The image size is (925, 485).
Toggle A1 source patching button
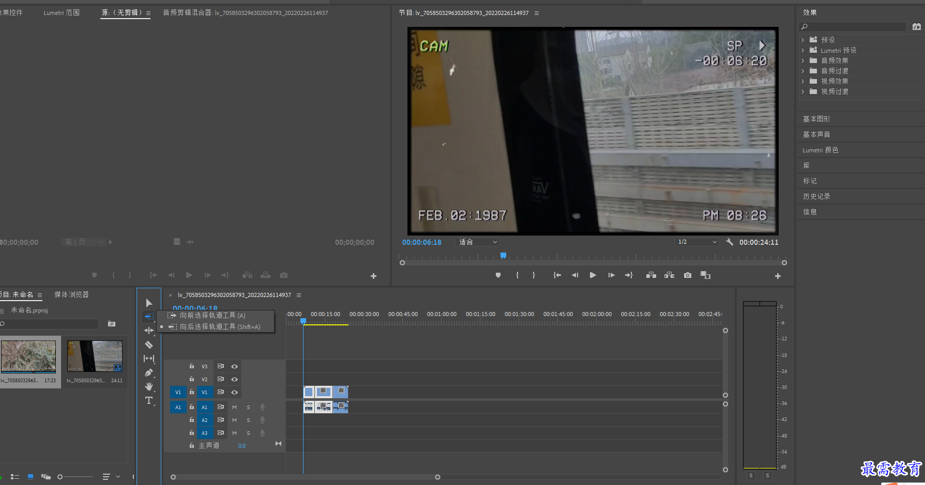[x=178, y=407]
